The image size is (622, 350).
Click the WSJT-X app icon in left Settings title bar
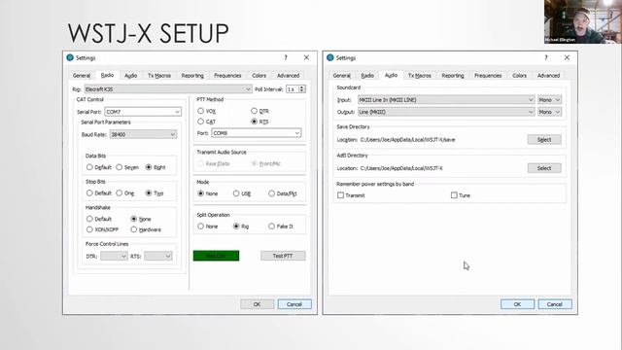click(x=70, y=57)
